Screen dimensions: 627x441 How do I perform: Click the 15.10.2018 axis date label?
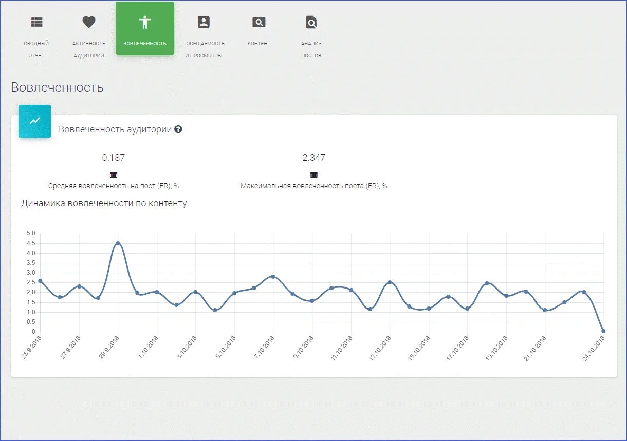(418, 349)
